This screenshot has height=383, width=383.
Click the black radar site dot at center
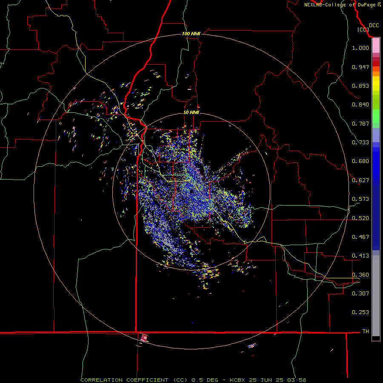[192, 191]
